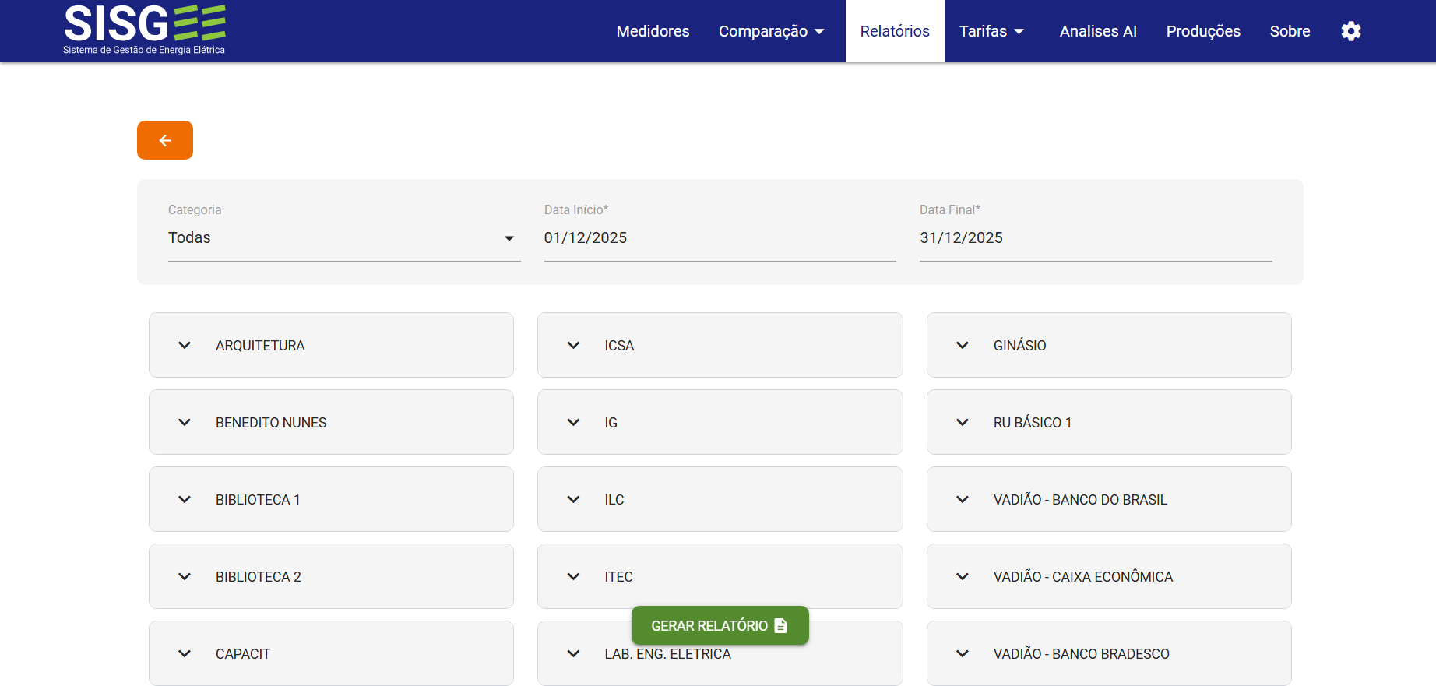The image size is (1436, 686).
Task: Expand the IG chevron
Action: tap(573, 422)
